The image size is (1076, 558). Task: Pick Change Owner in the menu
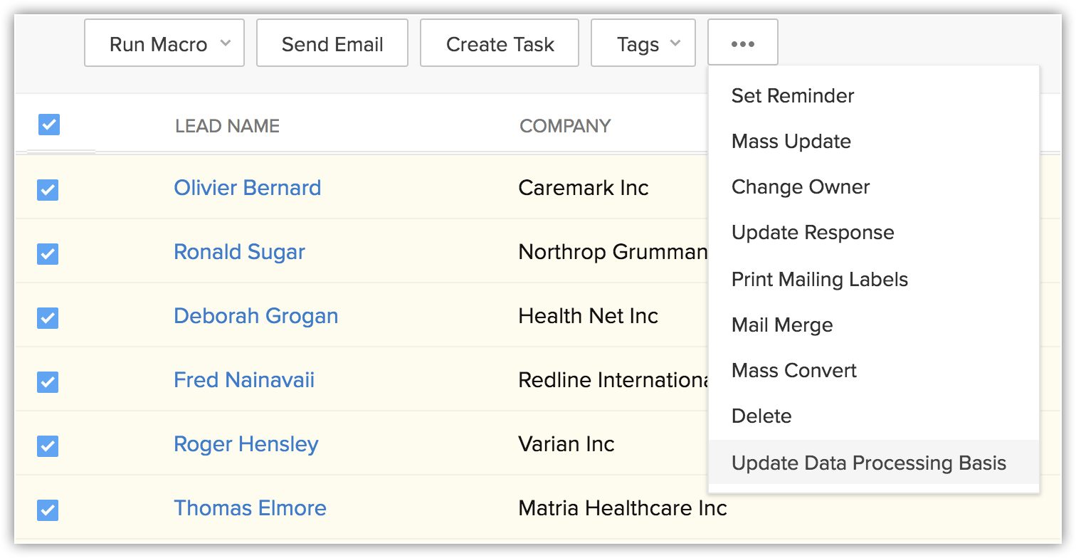coord(801,187)
